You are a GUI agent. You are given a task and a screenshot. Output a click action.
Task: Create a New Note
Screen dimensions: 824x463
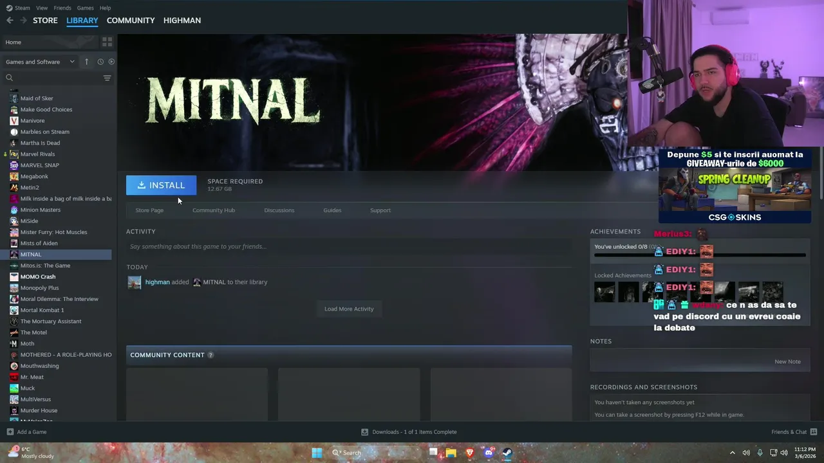pyautogui.click(x=787, y=361)
